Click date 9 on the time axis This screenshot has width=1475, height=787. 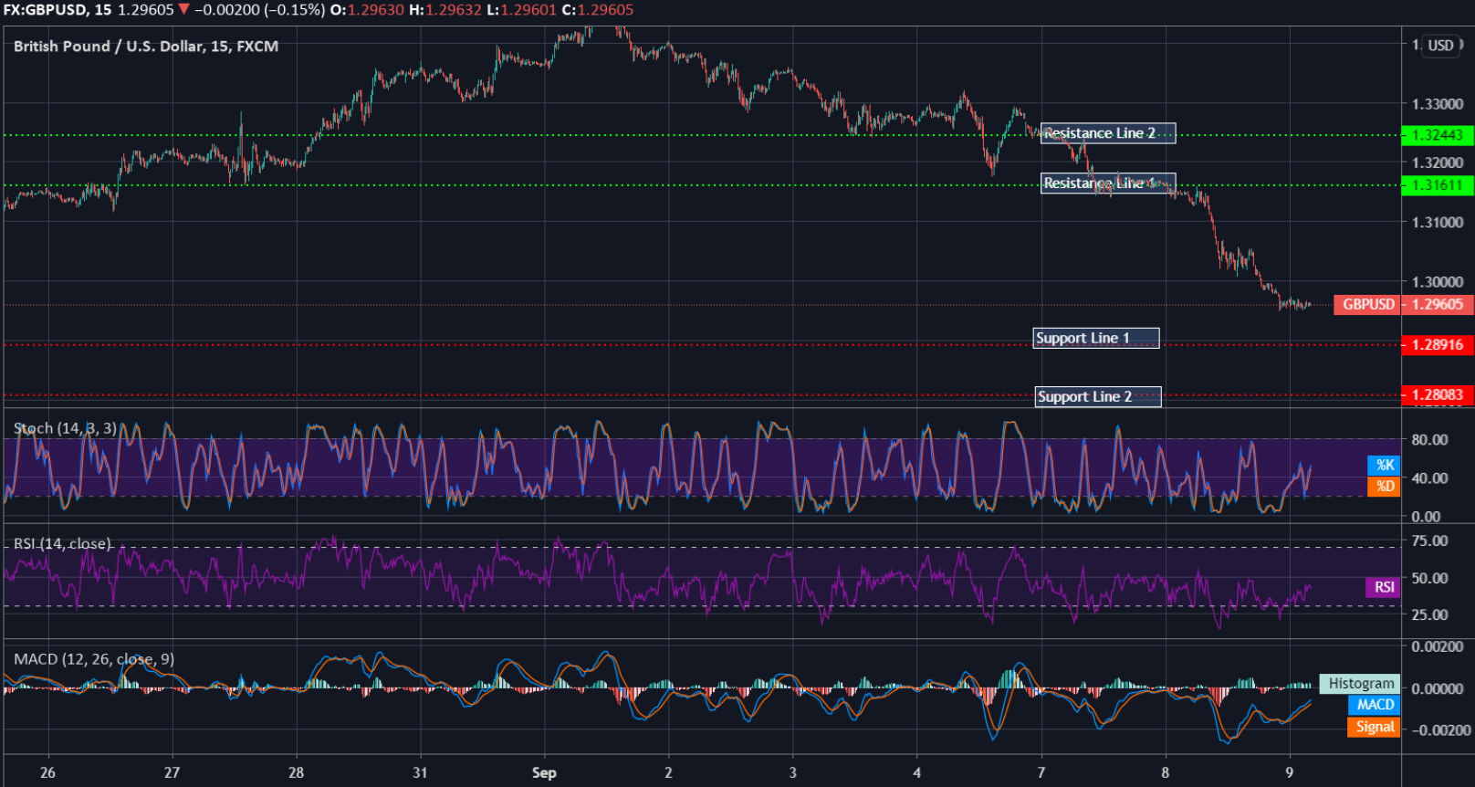1289,773
